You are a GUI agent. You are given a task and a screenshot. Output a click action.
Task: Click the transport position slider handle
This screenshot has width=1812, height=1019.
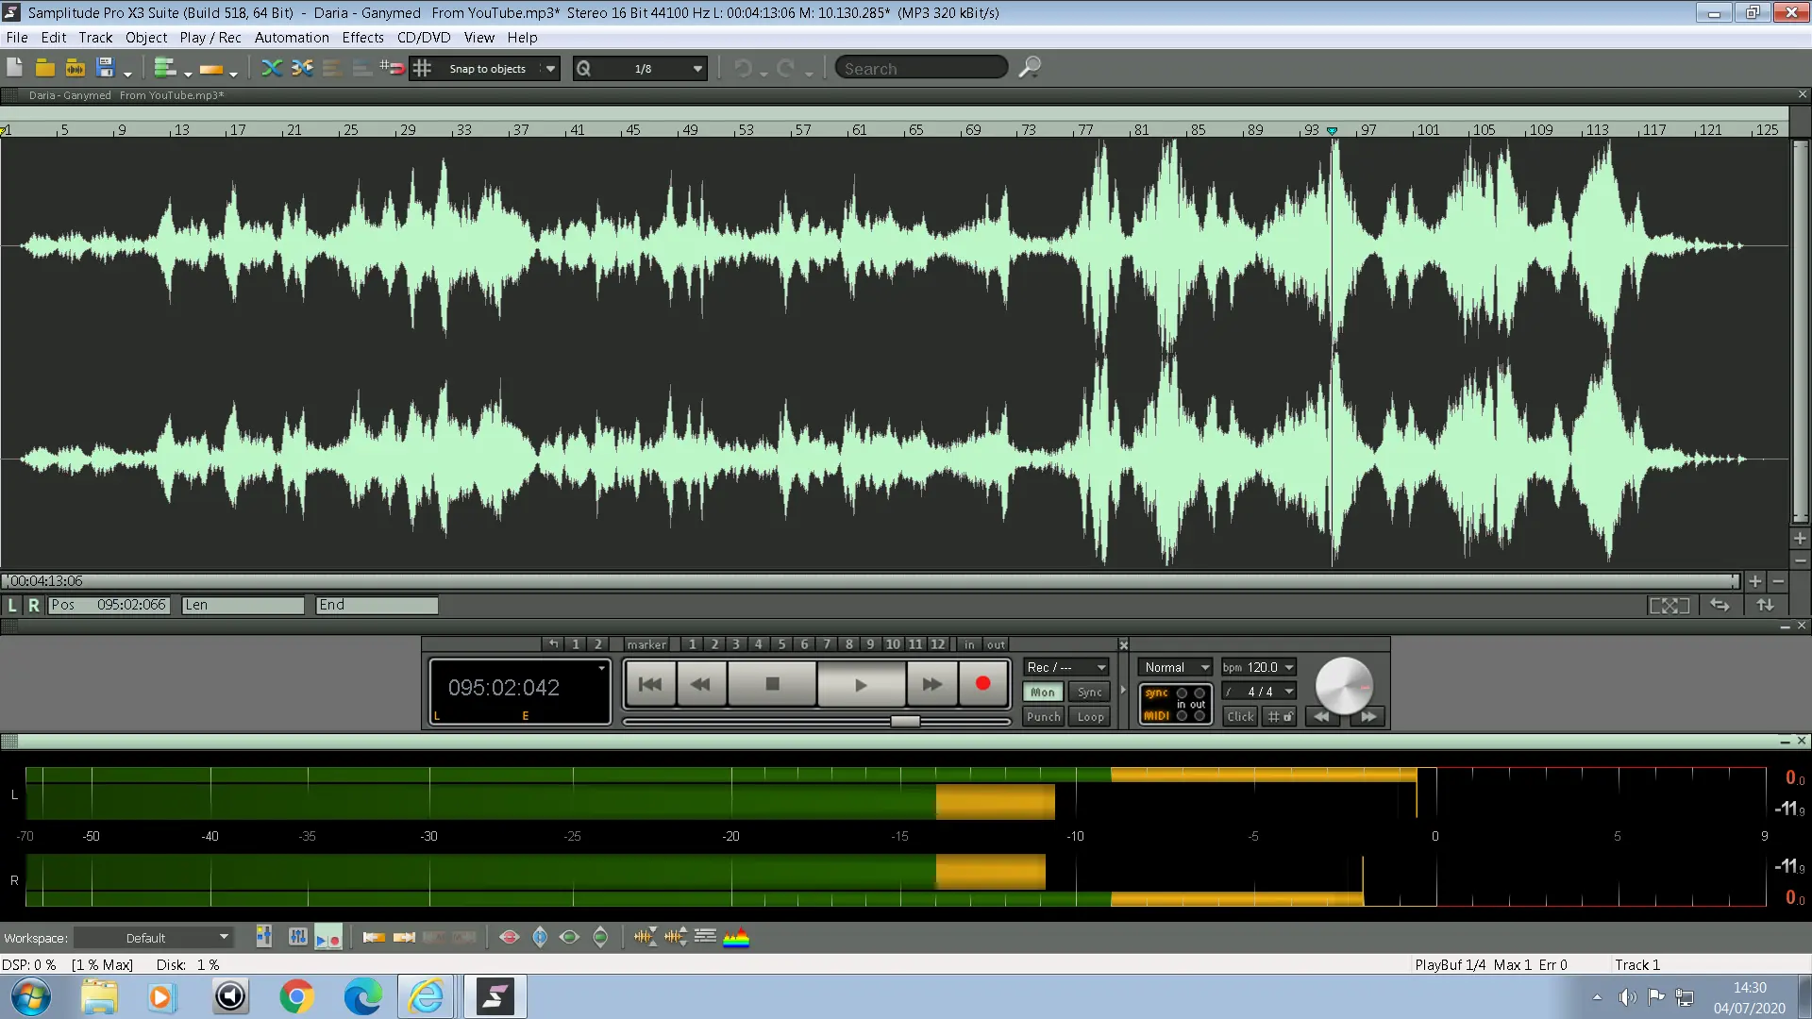[x=905, y=722]
